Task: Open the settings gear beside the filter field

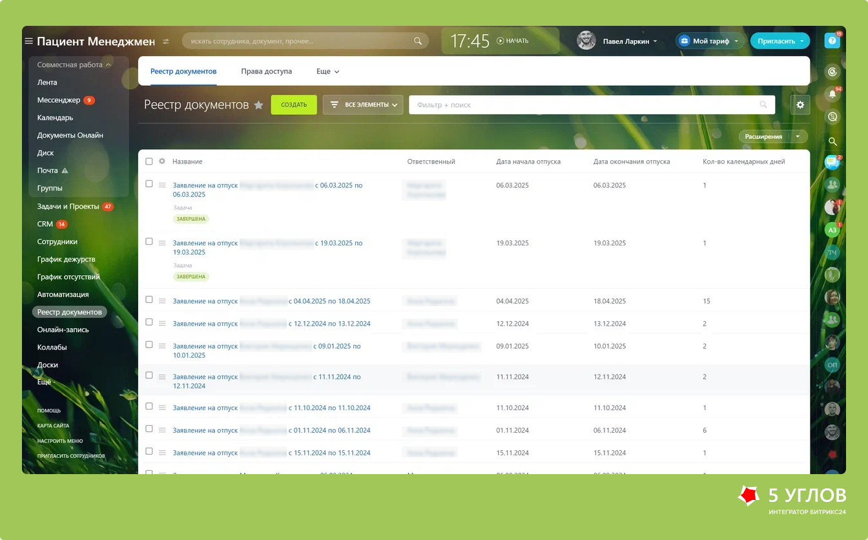Action: 800,105
